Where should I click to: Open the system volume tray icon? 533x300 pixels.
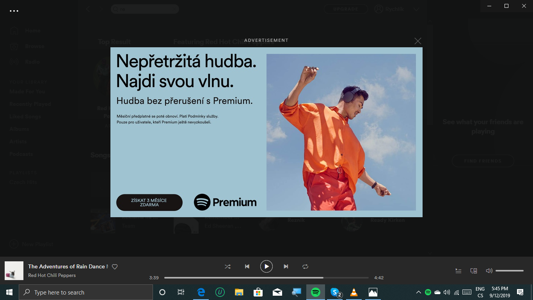point(447,292)
